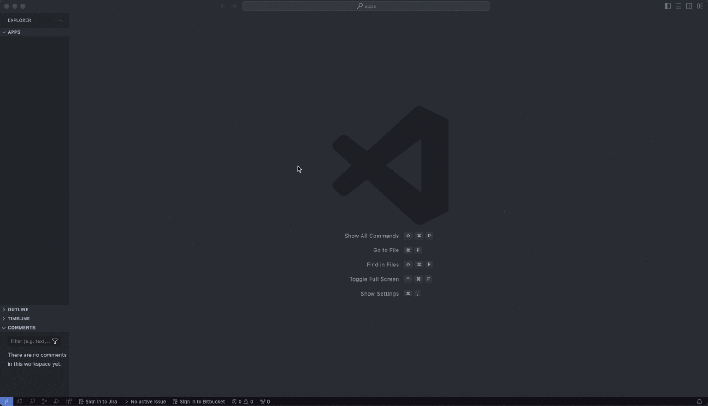Screen dimensions: 708x406
Task: Click the EXPLORER panel title
Action: tap(19, 20)
